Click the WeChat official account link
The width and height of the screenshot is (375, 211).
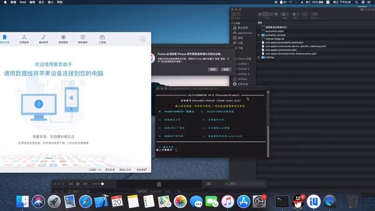[x=125, y=169]
